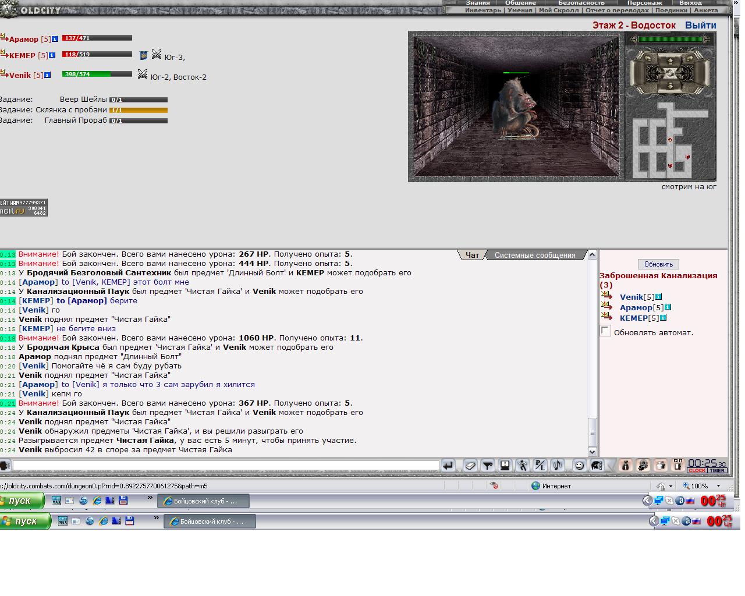Viewport: 745px width, 596px height.
Task: Open the smiley emoticons picker
Action: click(x=579, y=466)
